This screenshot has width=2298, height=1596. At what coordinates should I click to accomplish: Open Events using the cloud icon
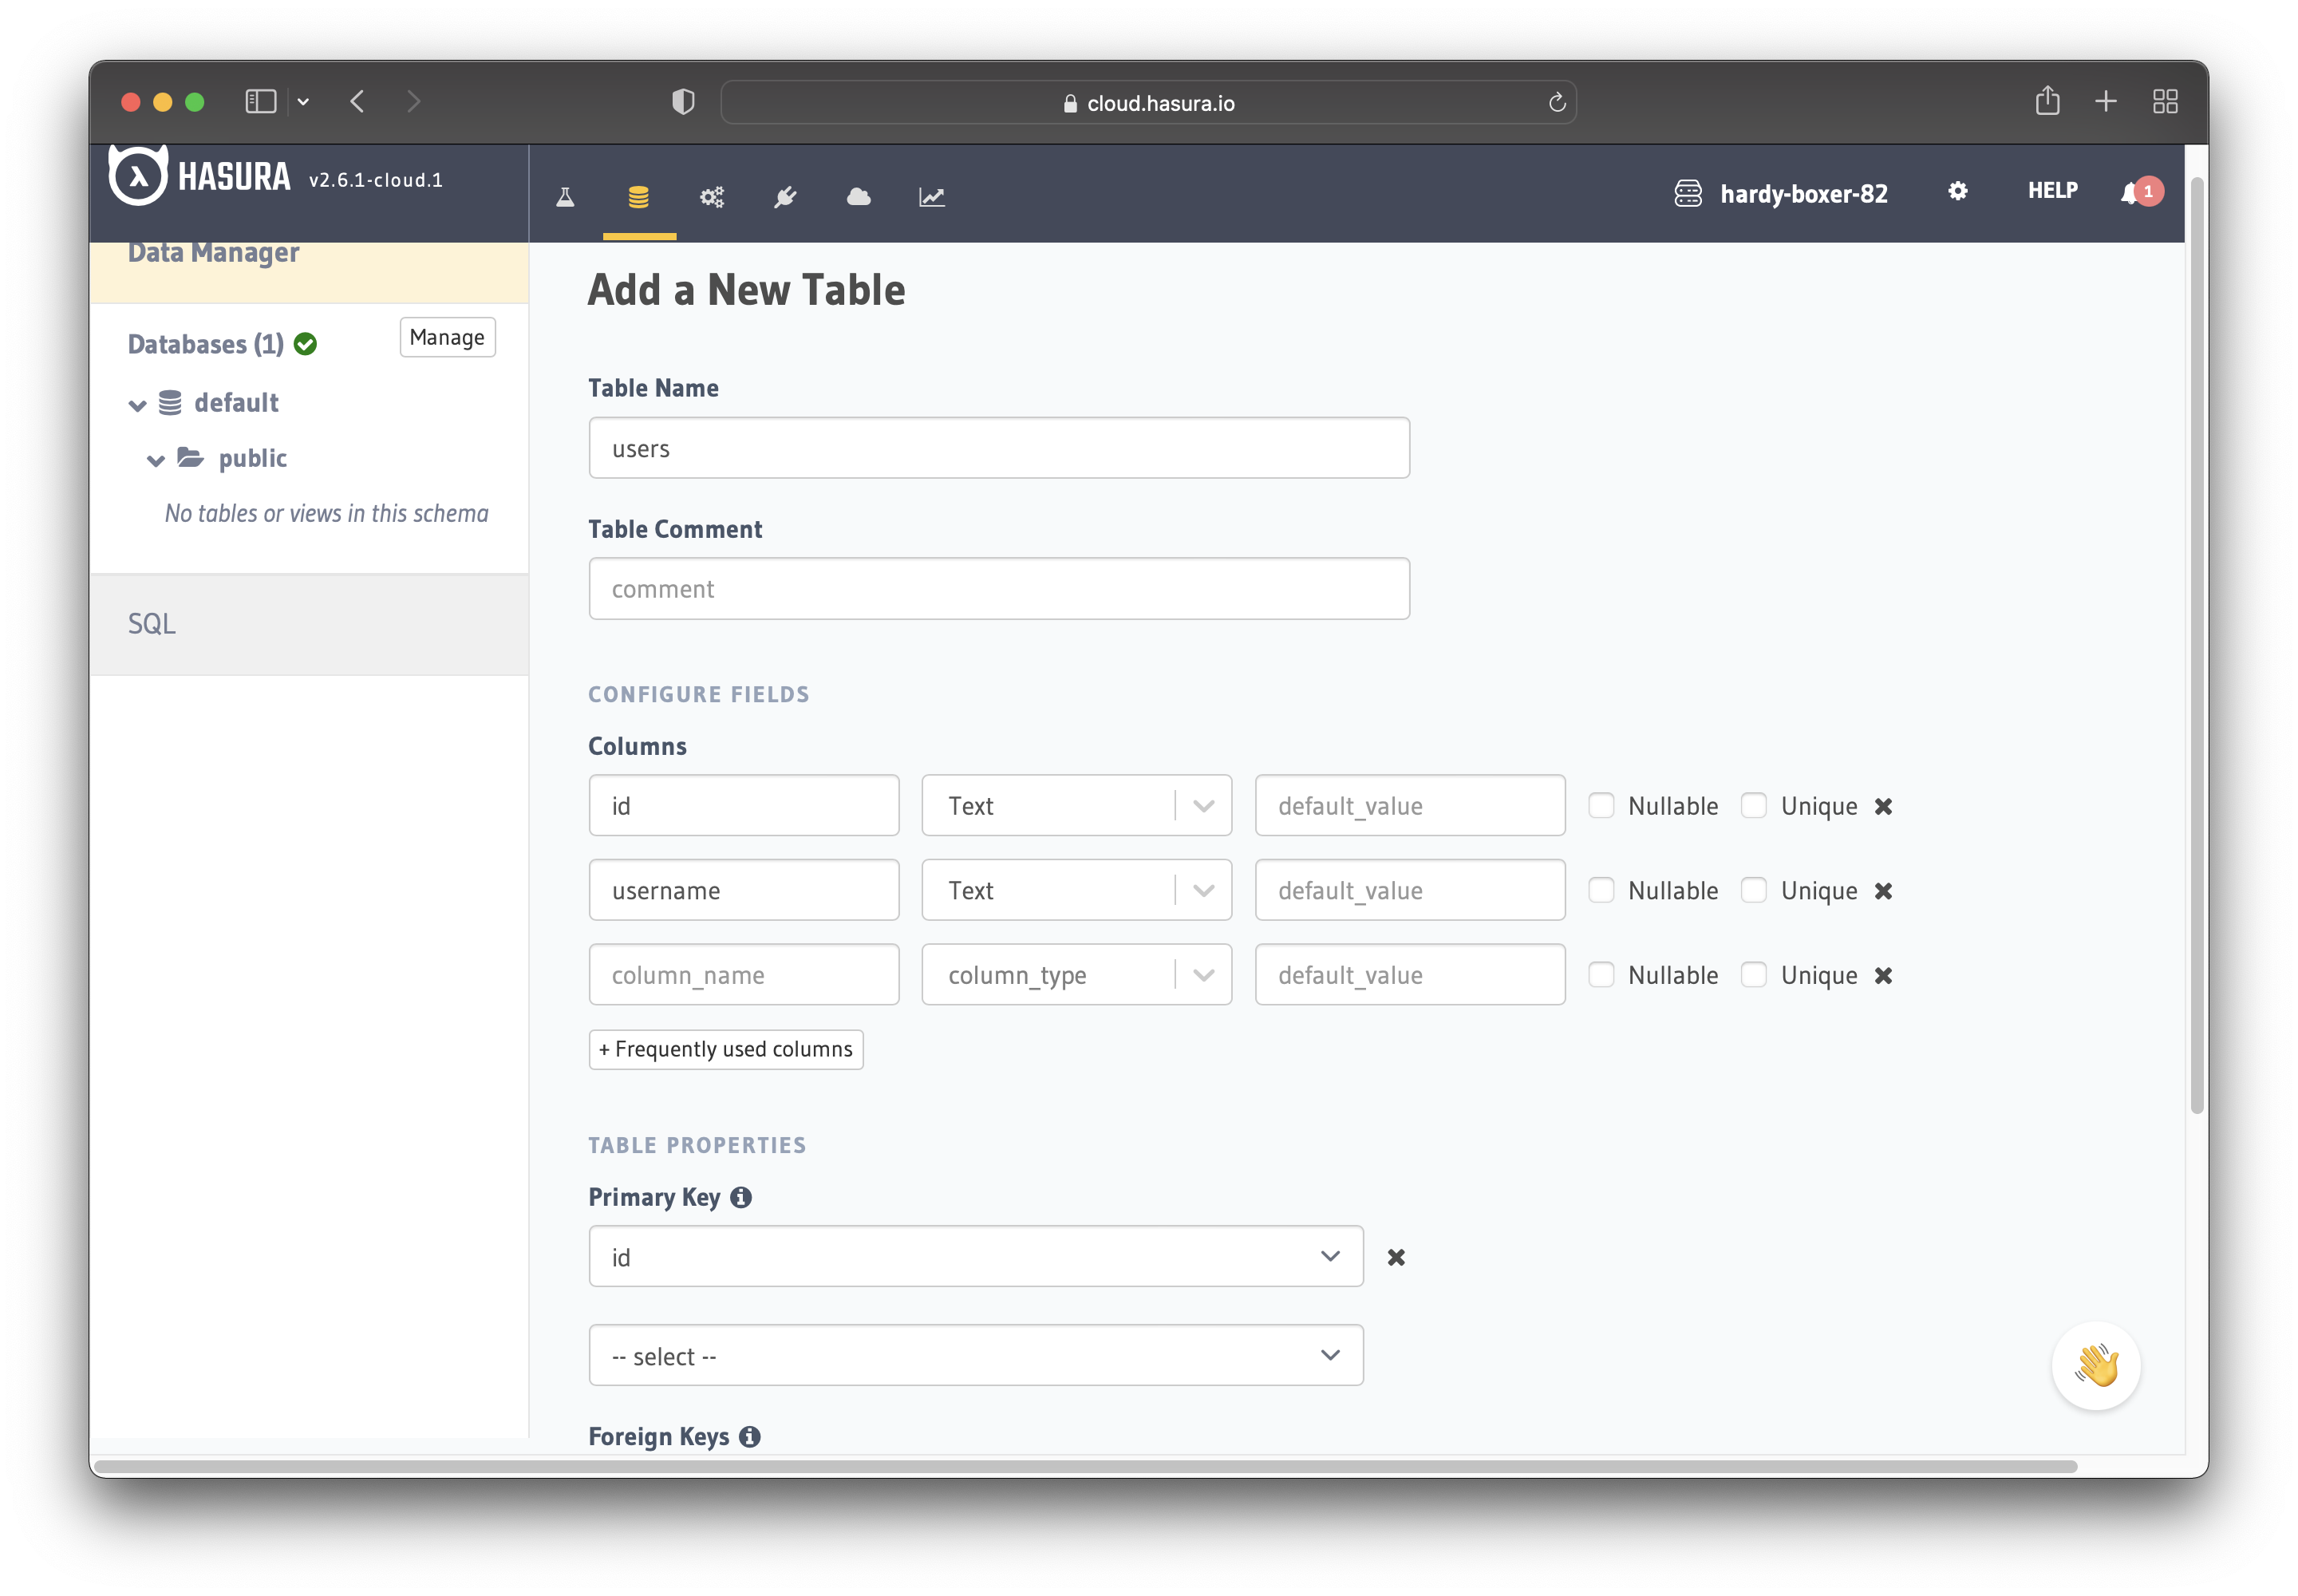coord(859,197)
